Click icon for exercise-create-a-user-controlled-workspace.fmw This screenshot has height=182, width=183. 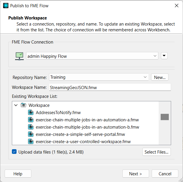point(31,141)
